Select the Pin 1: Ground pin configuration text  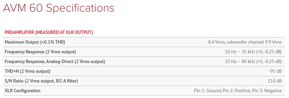238,91
